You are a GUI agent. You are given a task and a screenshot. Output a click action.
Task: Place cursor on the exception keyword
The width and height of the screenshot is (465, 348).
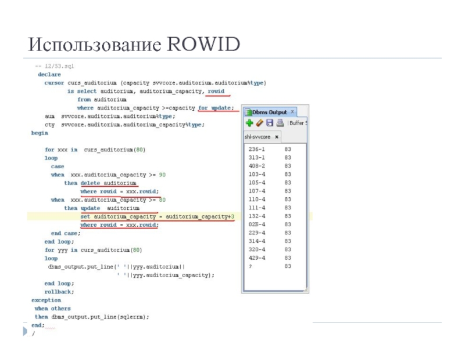pos(46,300)
